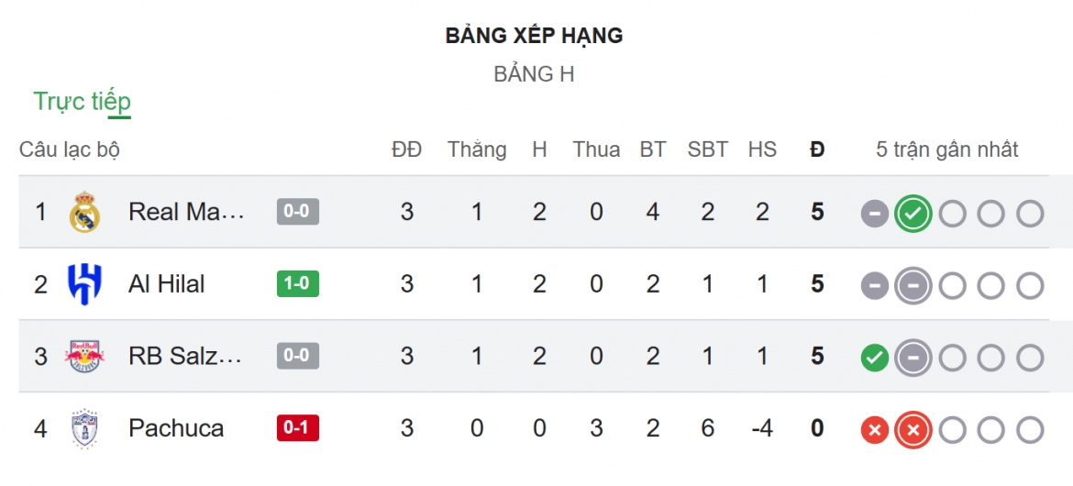Viewport: 1073px width, 486px height.
Task: Click Pachuca's red 0-1 live score badge
Action: 298,428
